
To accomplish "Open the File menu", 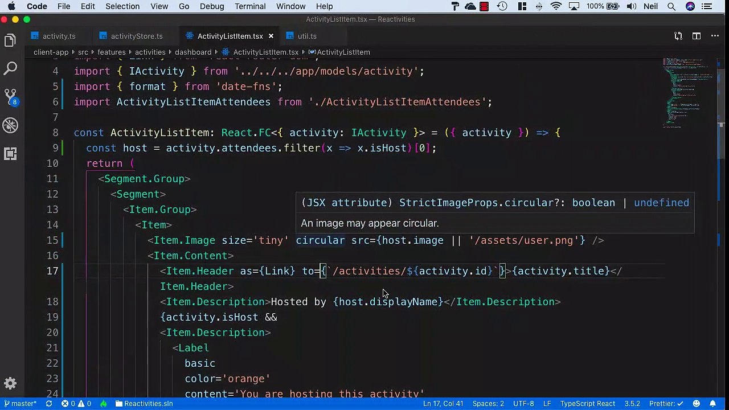I will pyautogui.click(x=64, y=6).
